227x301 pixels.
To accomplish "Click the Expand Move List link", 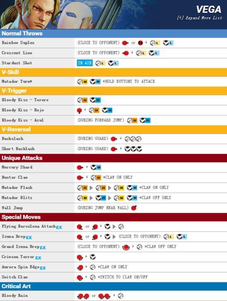I will [x=199, y=18].
